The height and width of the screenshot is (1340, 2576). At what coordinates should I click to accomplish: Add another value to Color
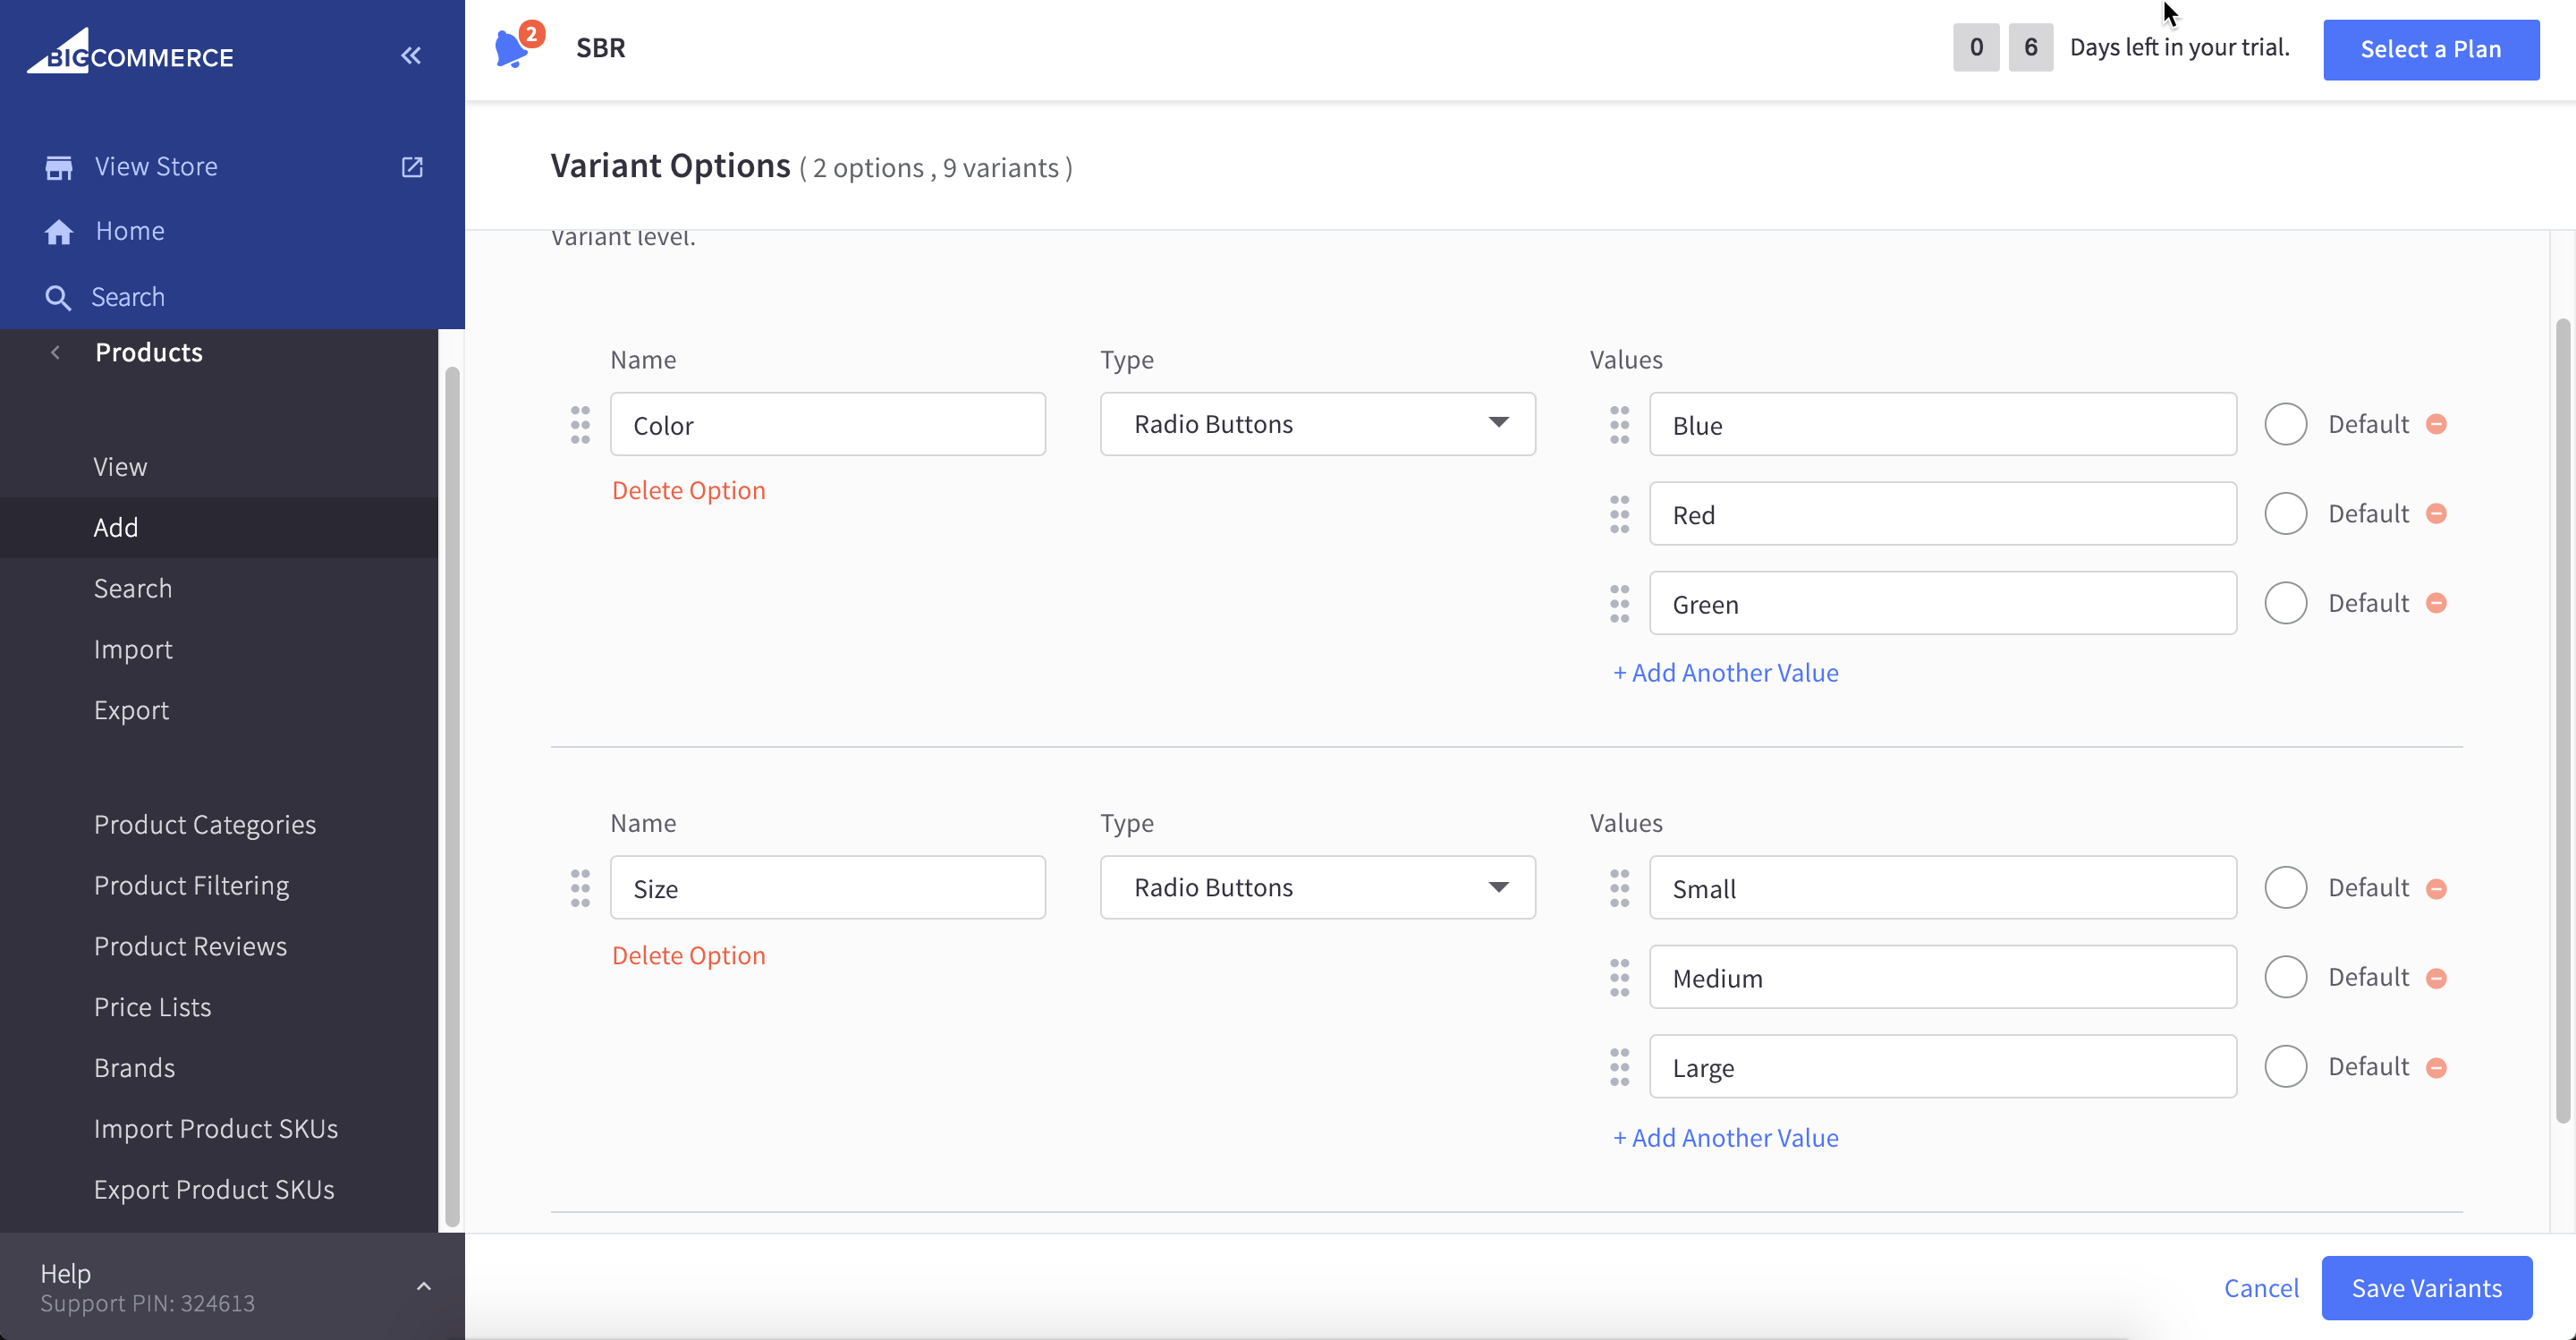pos(1726,673)
